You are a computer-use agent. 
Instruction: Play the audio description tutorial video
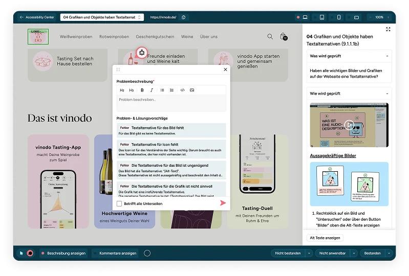[x=349, y=125]
